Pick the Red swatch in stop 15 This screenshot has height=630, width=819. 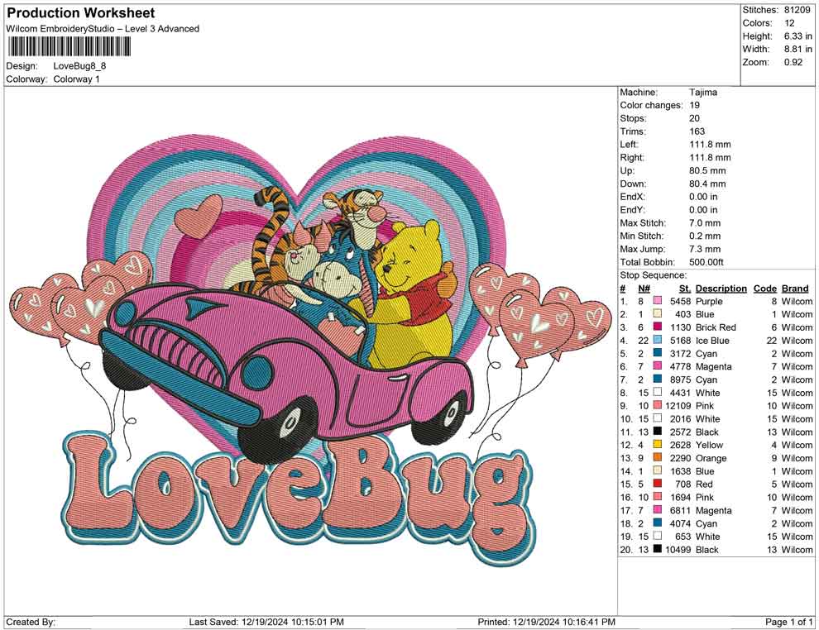[x=658, y=484]
